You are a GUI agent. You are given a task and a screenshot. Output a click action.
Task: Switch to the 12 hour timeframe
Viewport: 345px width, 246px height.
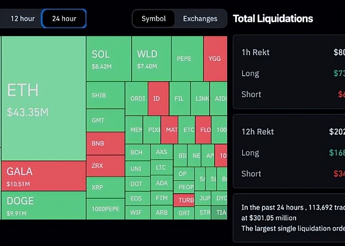(22, 18)
